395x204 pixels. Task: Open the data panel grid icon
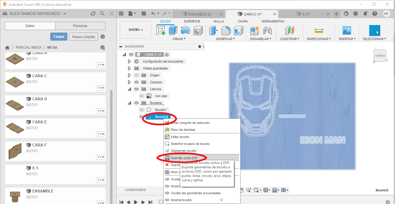(121, 14)
